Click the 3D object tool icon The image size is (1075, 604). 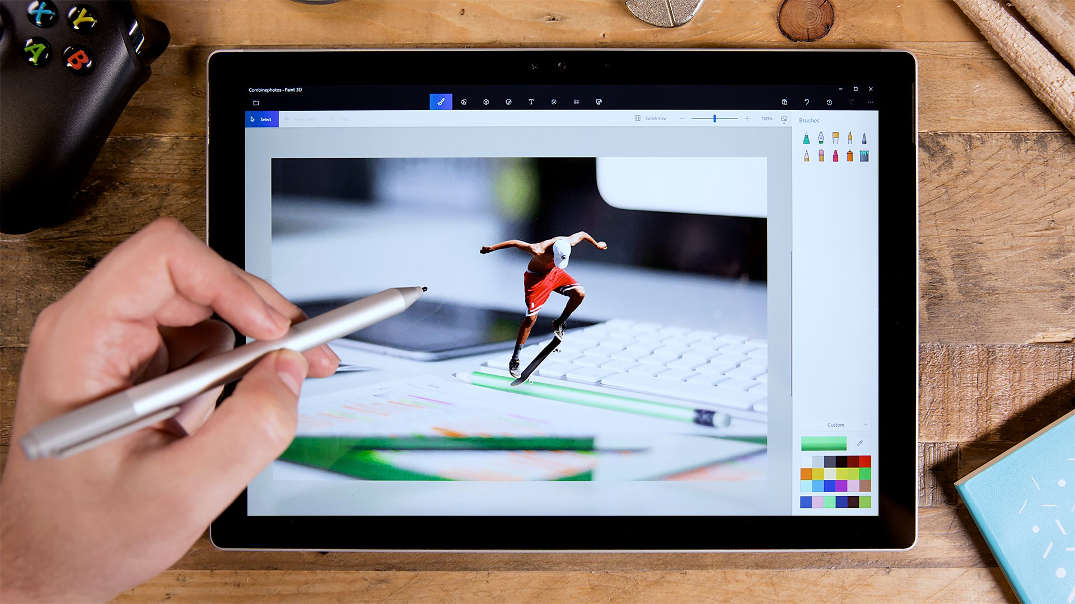pyautogui.click(x=485, y=102)
